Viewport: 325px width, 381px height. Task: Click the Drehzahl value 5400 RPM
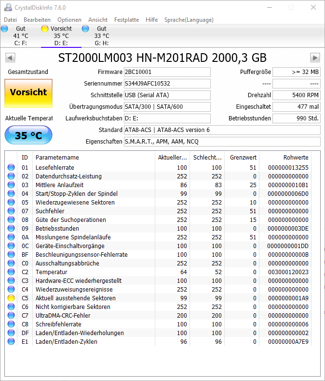click(x=297, y=95)
